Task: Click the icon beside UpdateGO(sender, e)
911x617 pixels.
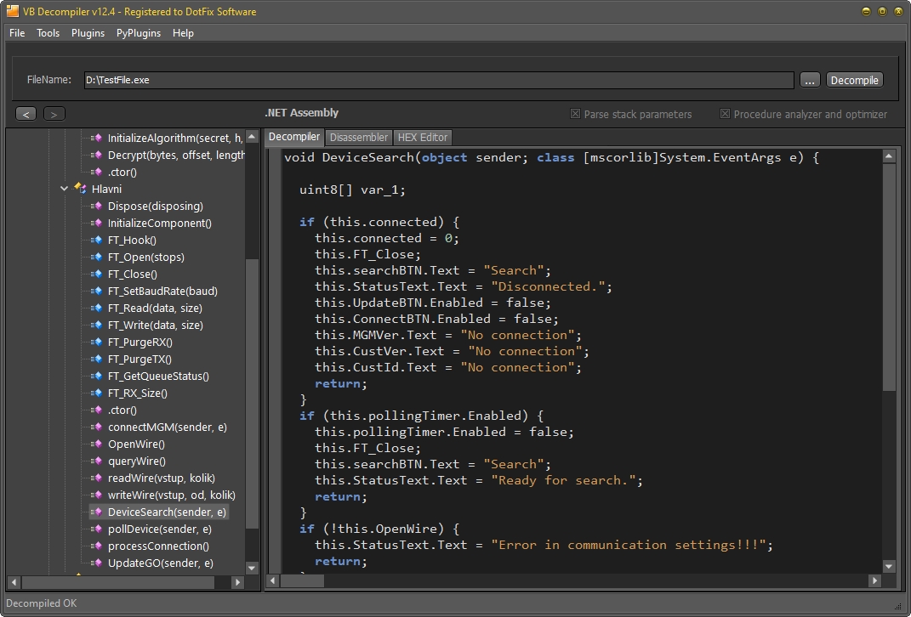Action: tap(96, 563)
